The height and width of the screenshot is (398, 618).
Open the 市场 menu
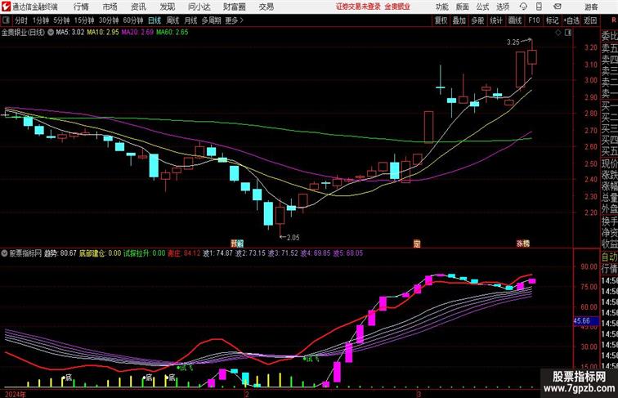coord(110,7)
